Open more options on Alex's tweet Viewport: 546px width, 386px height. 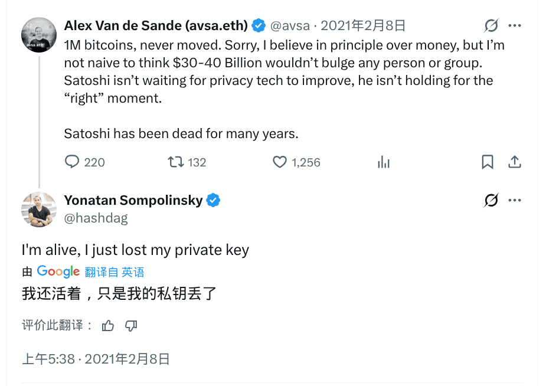pos(515,26)
